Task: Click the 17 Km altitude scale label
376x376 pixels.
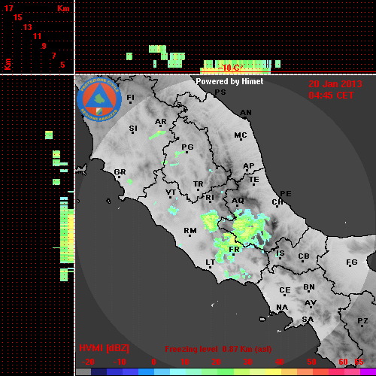Action: [x=8, y=8]
